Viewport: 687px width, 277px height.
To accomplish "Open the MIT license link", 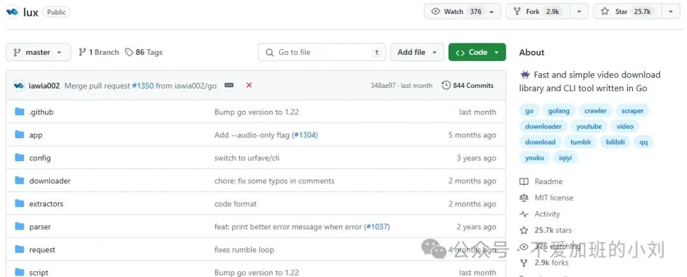I will point(553,197).
